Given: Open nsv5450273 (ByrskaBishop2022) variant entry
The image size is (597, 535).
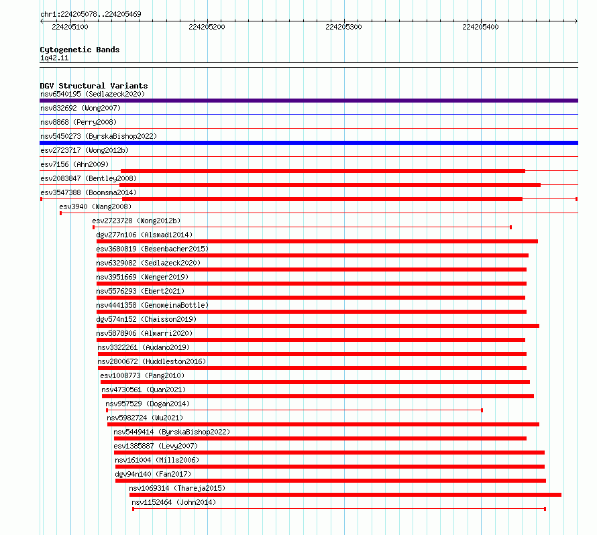Looking at the screenshot, I should pos(99,136).
